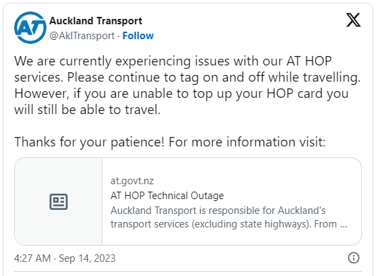Click the grey preview pane of link card
This screenshot has height=276, width=376.
click(x=58, y=202)
